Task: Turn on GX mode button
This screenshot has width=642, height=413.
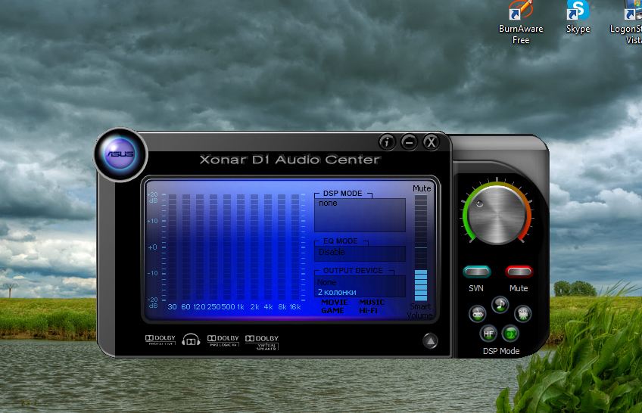Action: click(x=511, y=333)
